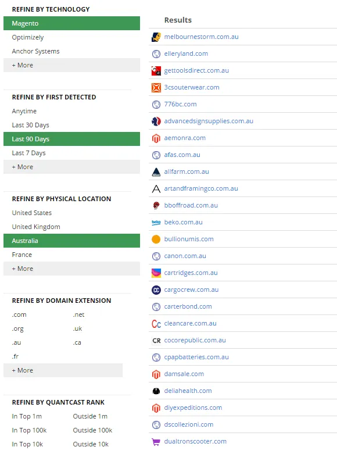Select the Magento technology filter
The height and width of the screenshot is (454, 337).
[71, 23]
